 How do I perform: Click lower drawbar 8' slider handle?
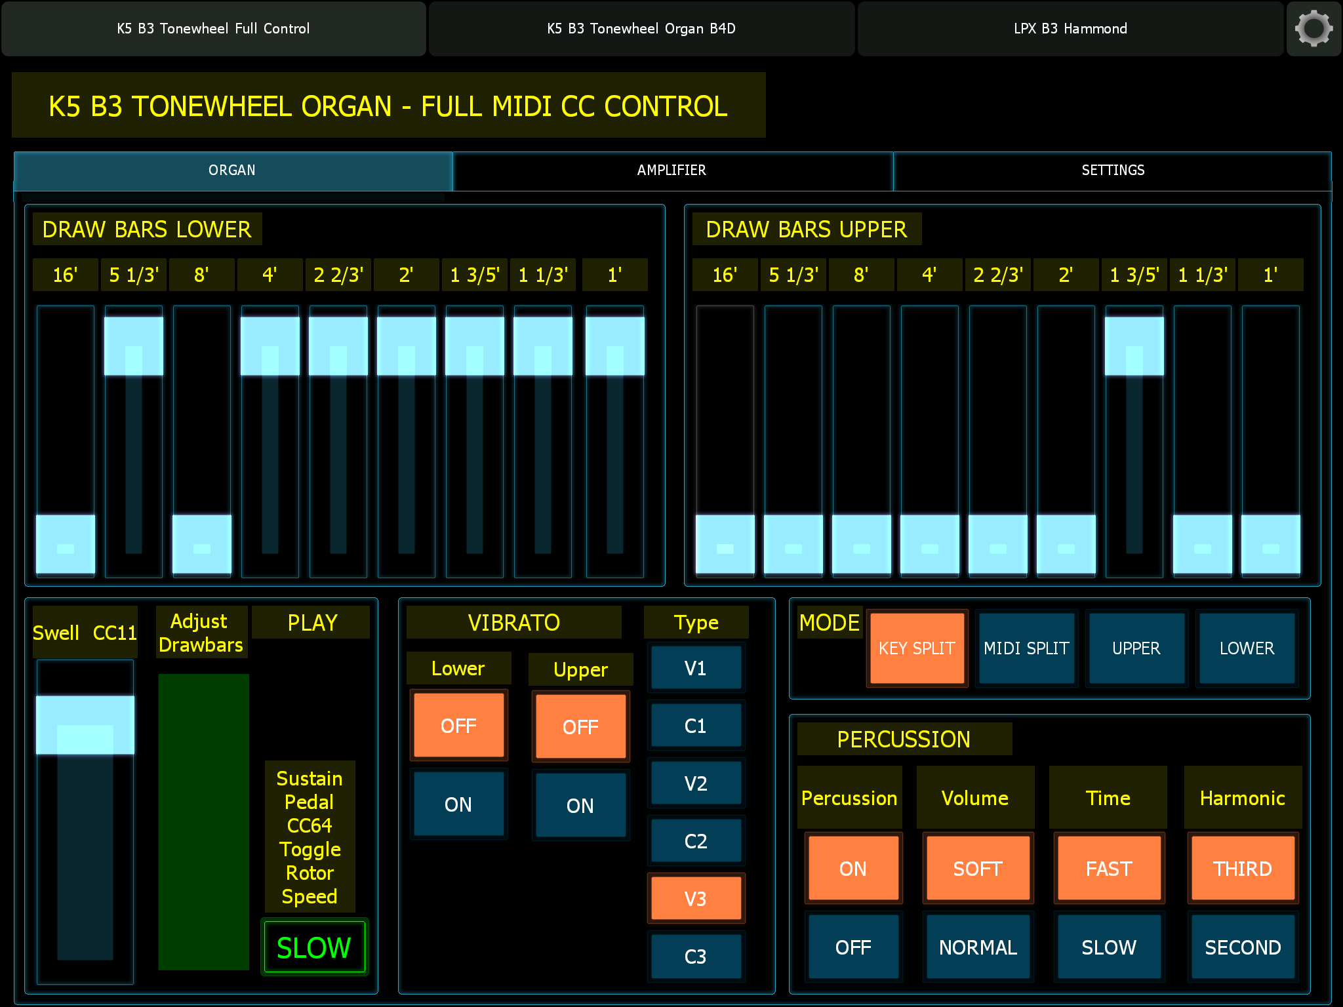coord(202,544)
